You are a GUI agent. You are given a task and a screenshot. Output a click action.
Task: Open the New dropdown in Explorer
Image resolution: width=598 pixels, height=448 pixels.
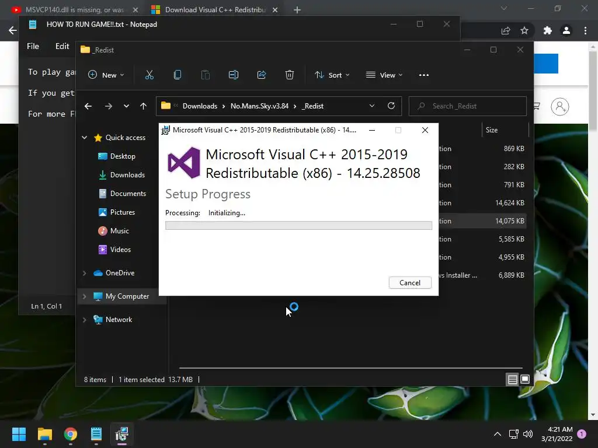click(x=106, y=75)
